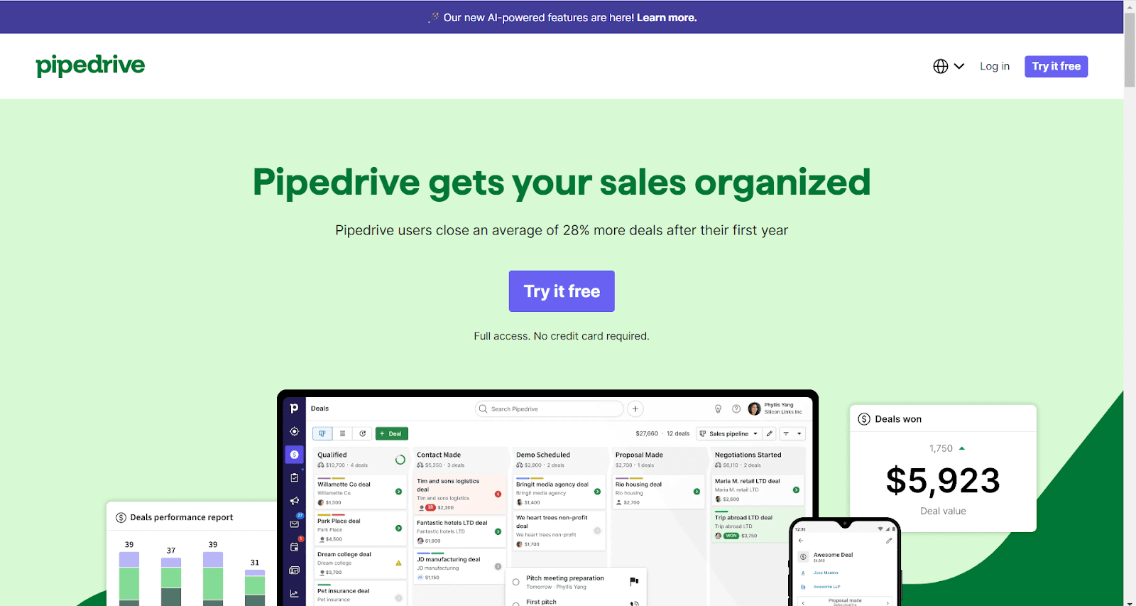Open the Mail envelope icon in sidebar
Image resolution: width=1136 pixels, height=606 pixels.
coord(294,524)
